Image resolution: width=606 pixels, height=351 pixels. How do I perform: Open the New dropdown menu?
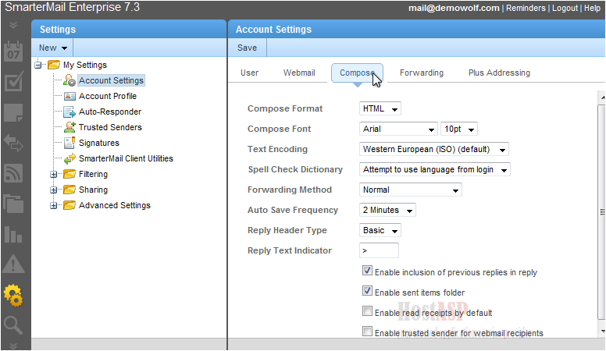[x=53, y=48]
